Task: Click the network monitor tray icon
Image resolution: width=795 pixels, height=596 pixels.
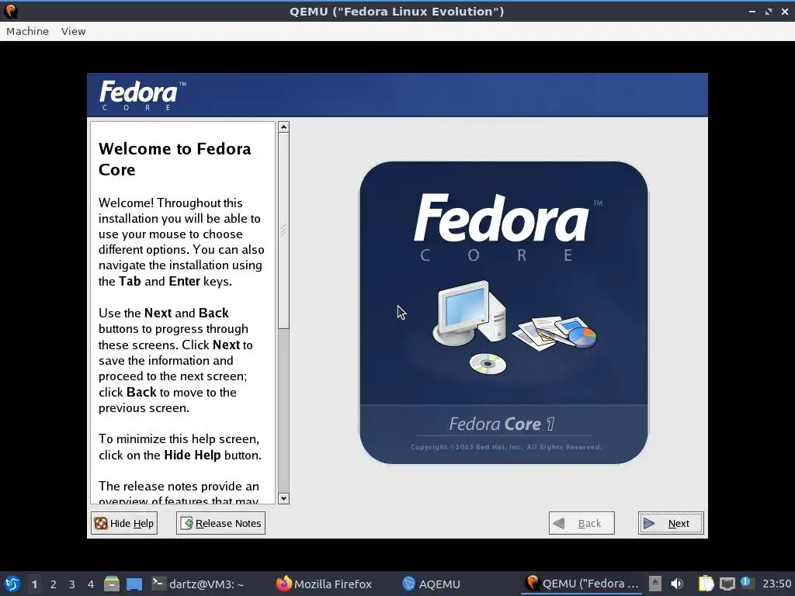Action: [727, 584]
